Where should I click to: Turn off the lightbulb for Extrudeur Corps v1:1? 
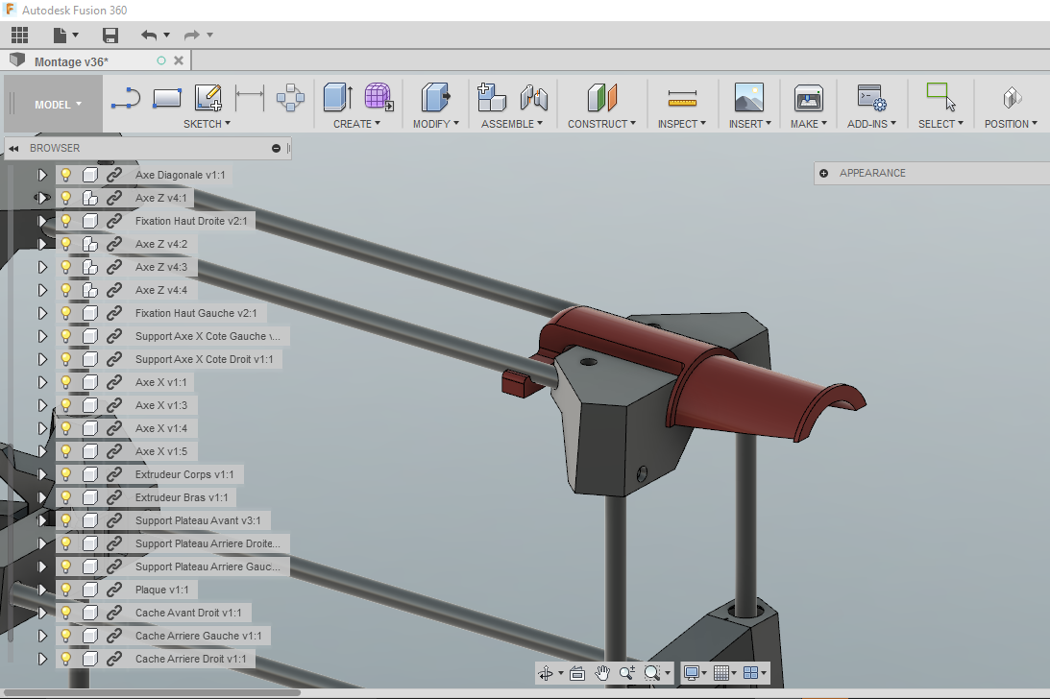(65, 474)
